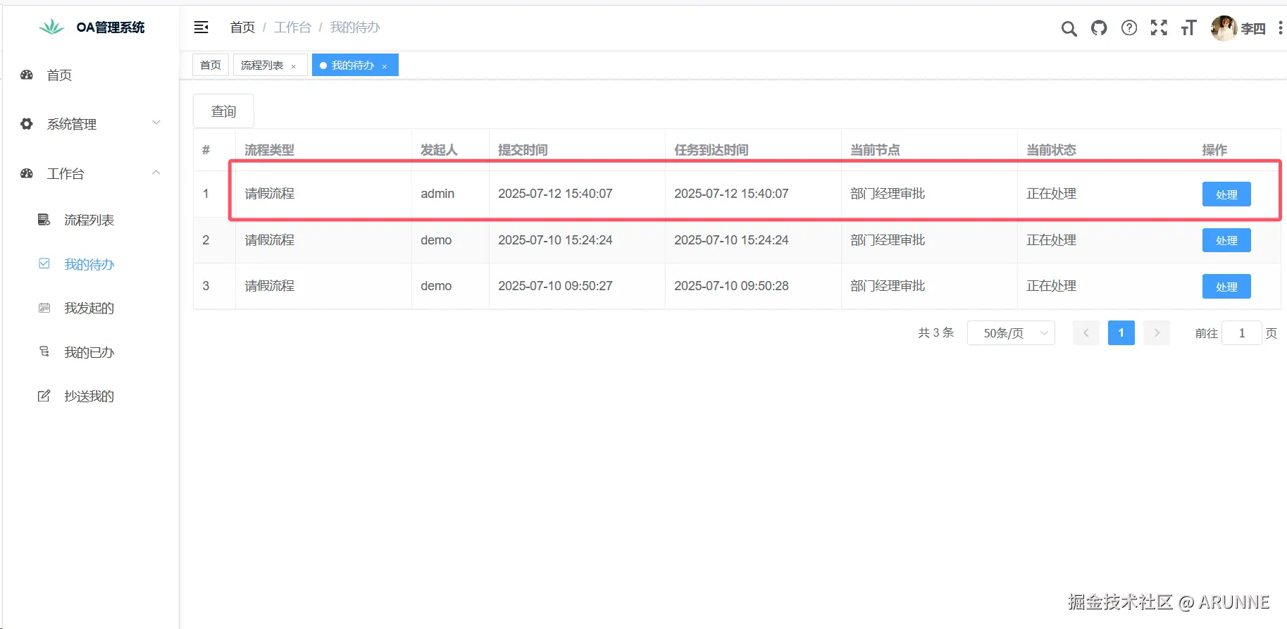Select page 1 in pagination

(x=1121, y=333)
